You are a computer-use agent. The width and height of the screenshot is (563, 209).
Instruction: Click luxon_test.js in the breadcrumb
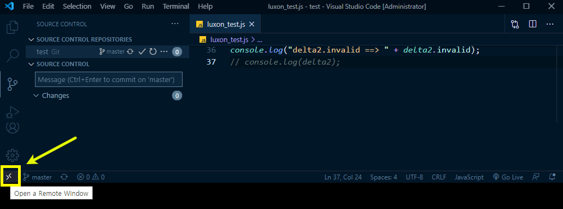tap(229, 39)
